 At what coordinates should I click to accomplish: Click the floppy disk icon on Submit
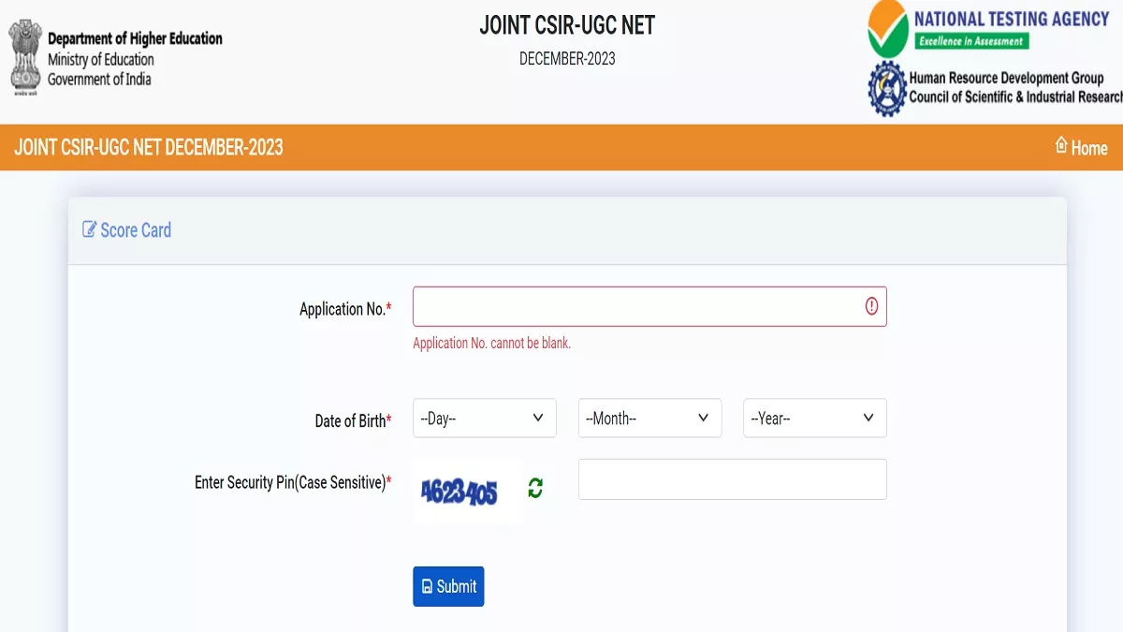(428, 587)
